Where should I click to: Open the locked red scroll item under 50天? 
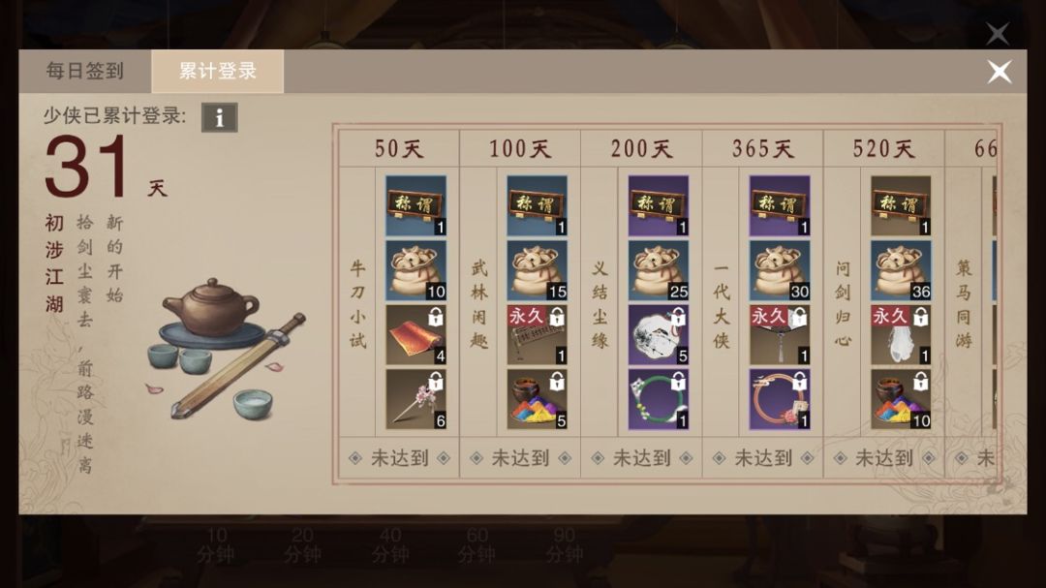point(415,335)
